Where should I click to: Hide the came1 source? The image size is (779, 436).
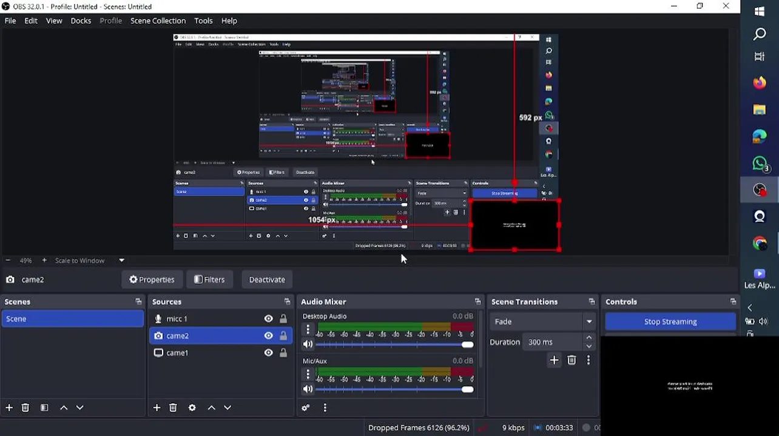pos(268,352)
